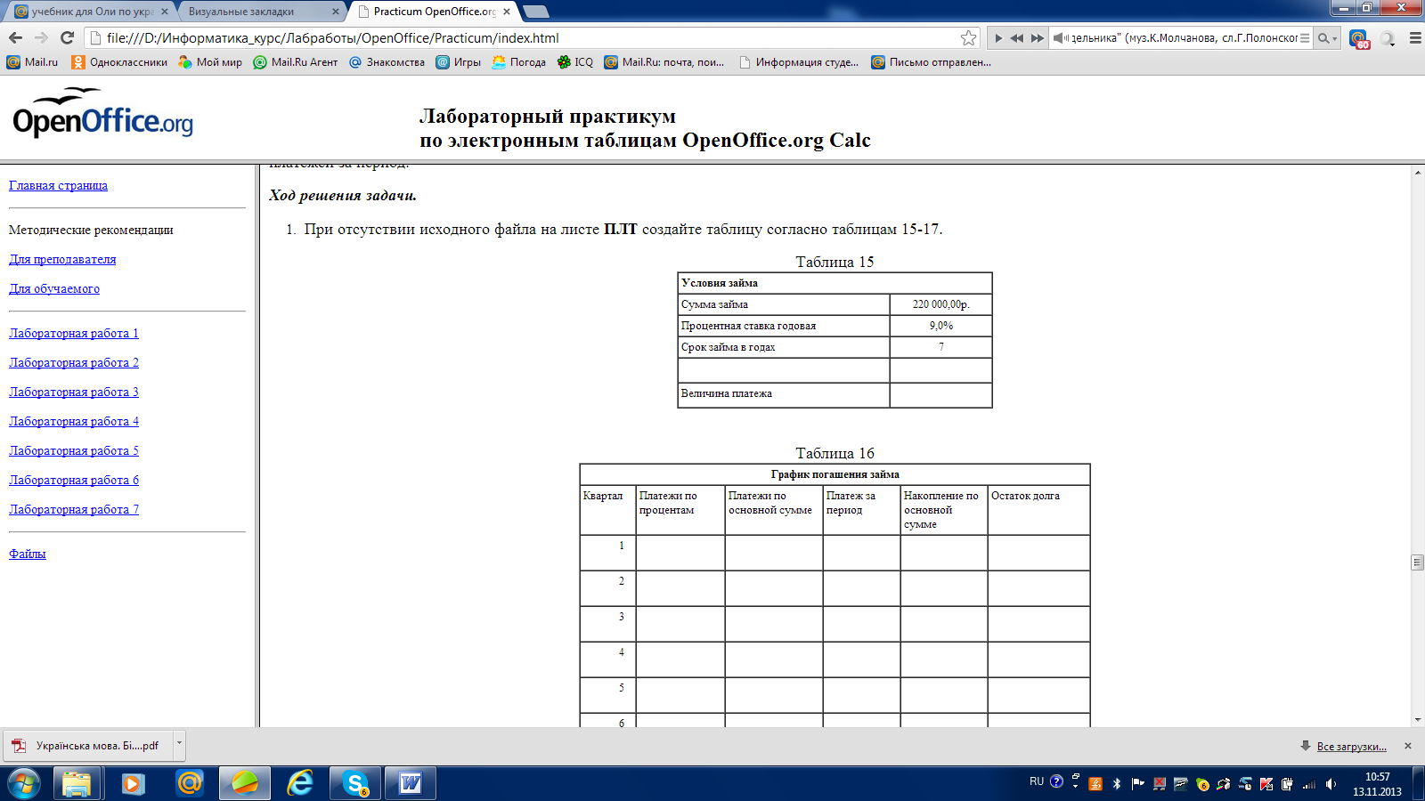Open the 'Mail.Ru Агент' bookmark
This screenshot has height=801, width=1425.
(296, 62)
